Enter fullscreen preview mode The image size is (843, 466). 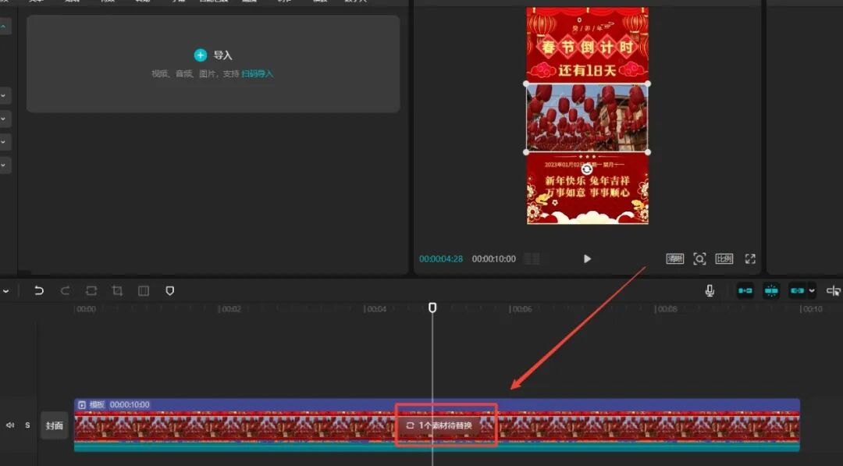(750, 258)
